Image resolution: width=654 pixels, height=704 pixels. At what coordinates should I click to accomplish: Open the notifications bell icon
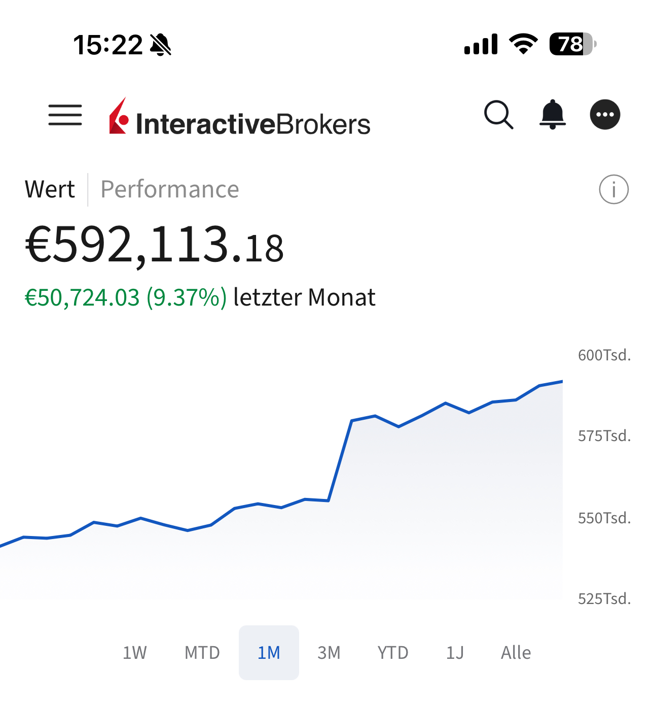pyautogui.click(x=552, y=115)
